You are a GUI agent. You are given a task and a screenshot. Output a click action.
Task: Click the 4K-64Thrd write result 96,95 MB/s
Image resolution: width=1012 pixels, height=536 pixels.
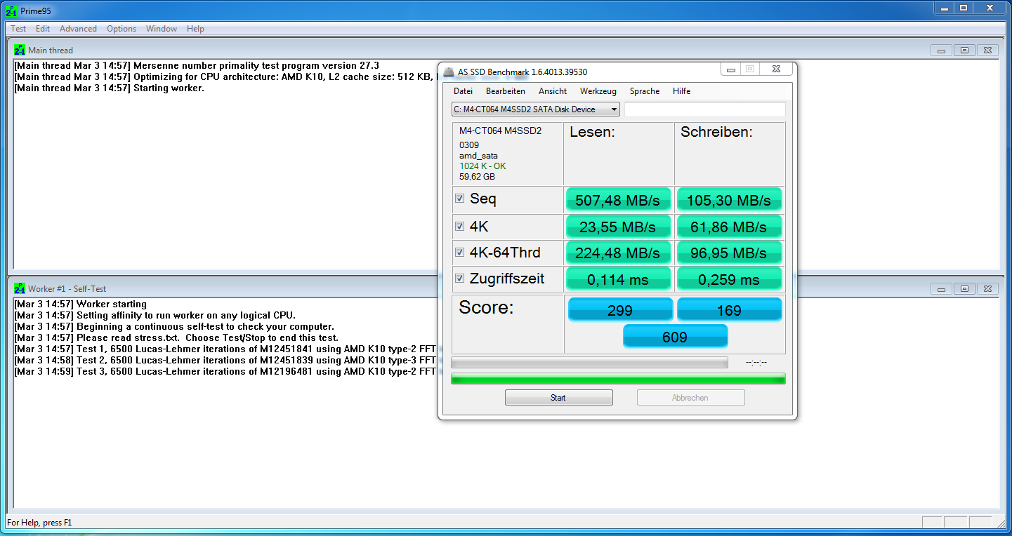729,253
